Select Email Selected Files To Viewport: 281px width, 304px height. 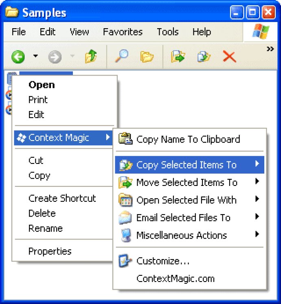(190, 217)
